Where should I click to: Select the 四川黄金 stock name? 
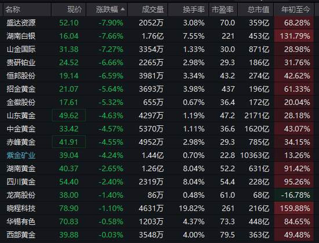point(21,182)
